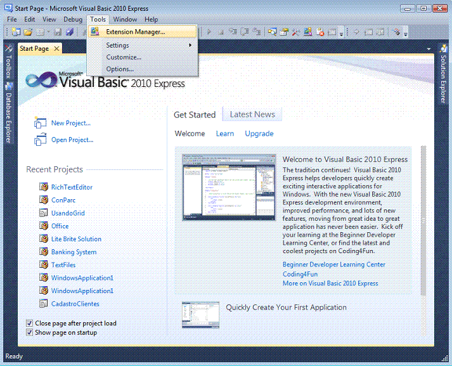Open More on Visual Basic 2010 Express link

pos(330,284)
